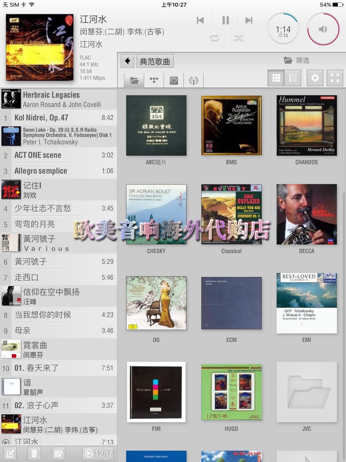Check battery status at 54%
Screen dimensions: 346x462
click(x=331, y=5)
